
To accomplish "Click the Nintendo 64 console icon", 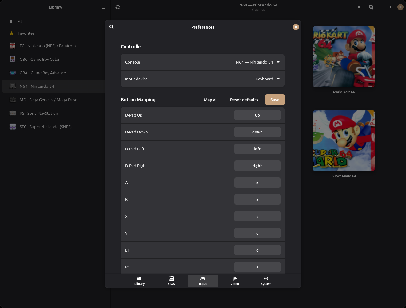I will [x=13, y=86].
